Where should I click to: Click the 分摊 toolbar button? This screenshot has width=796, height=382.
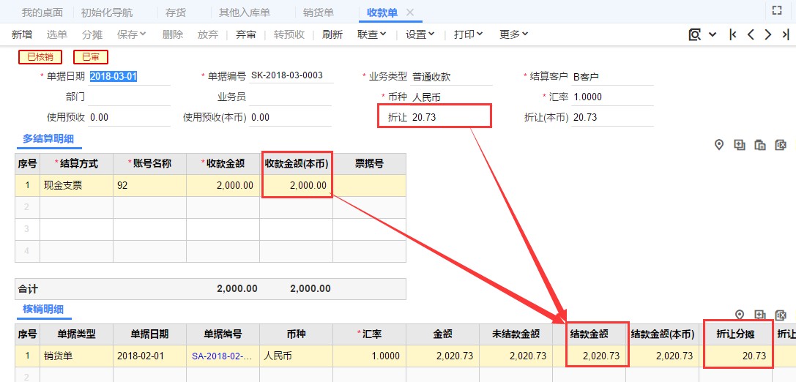coord(92,34)
